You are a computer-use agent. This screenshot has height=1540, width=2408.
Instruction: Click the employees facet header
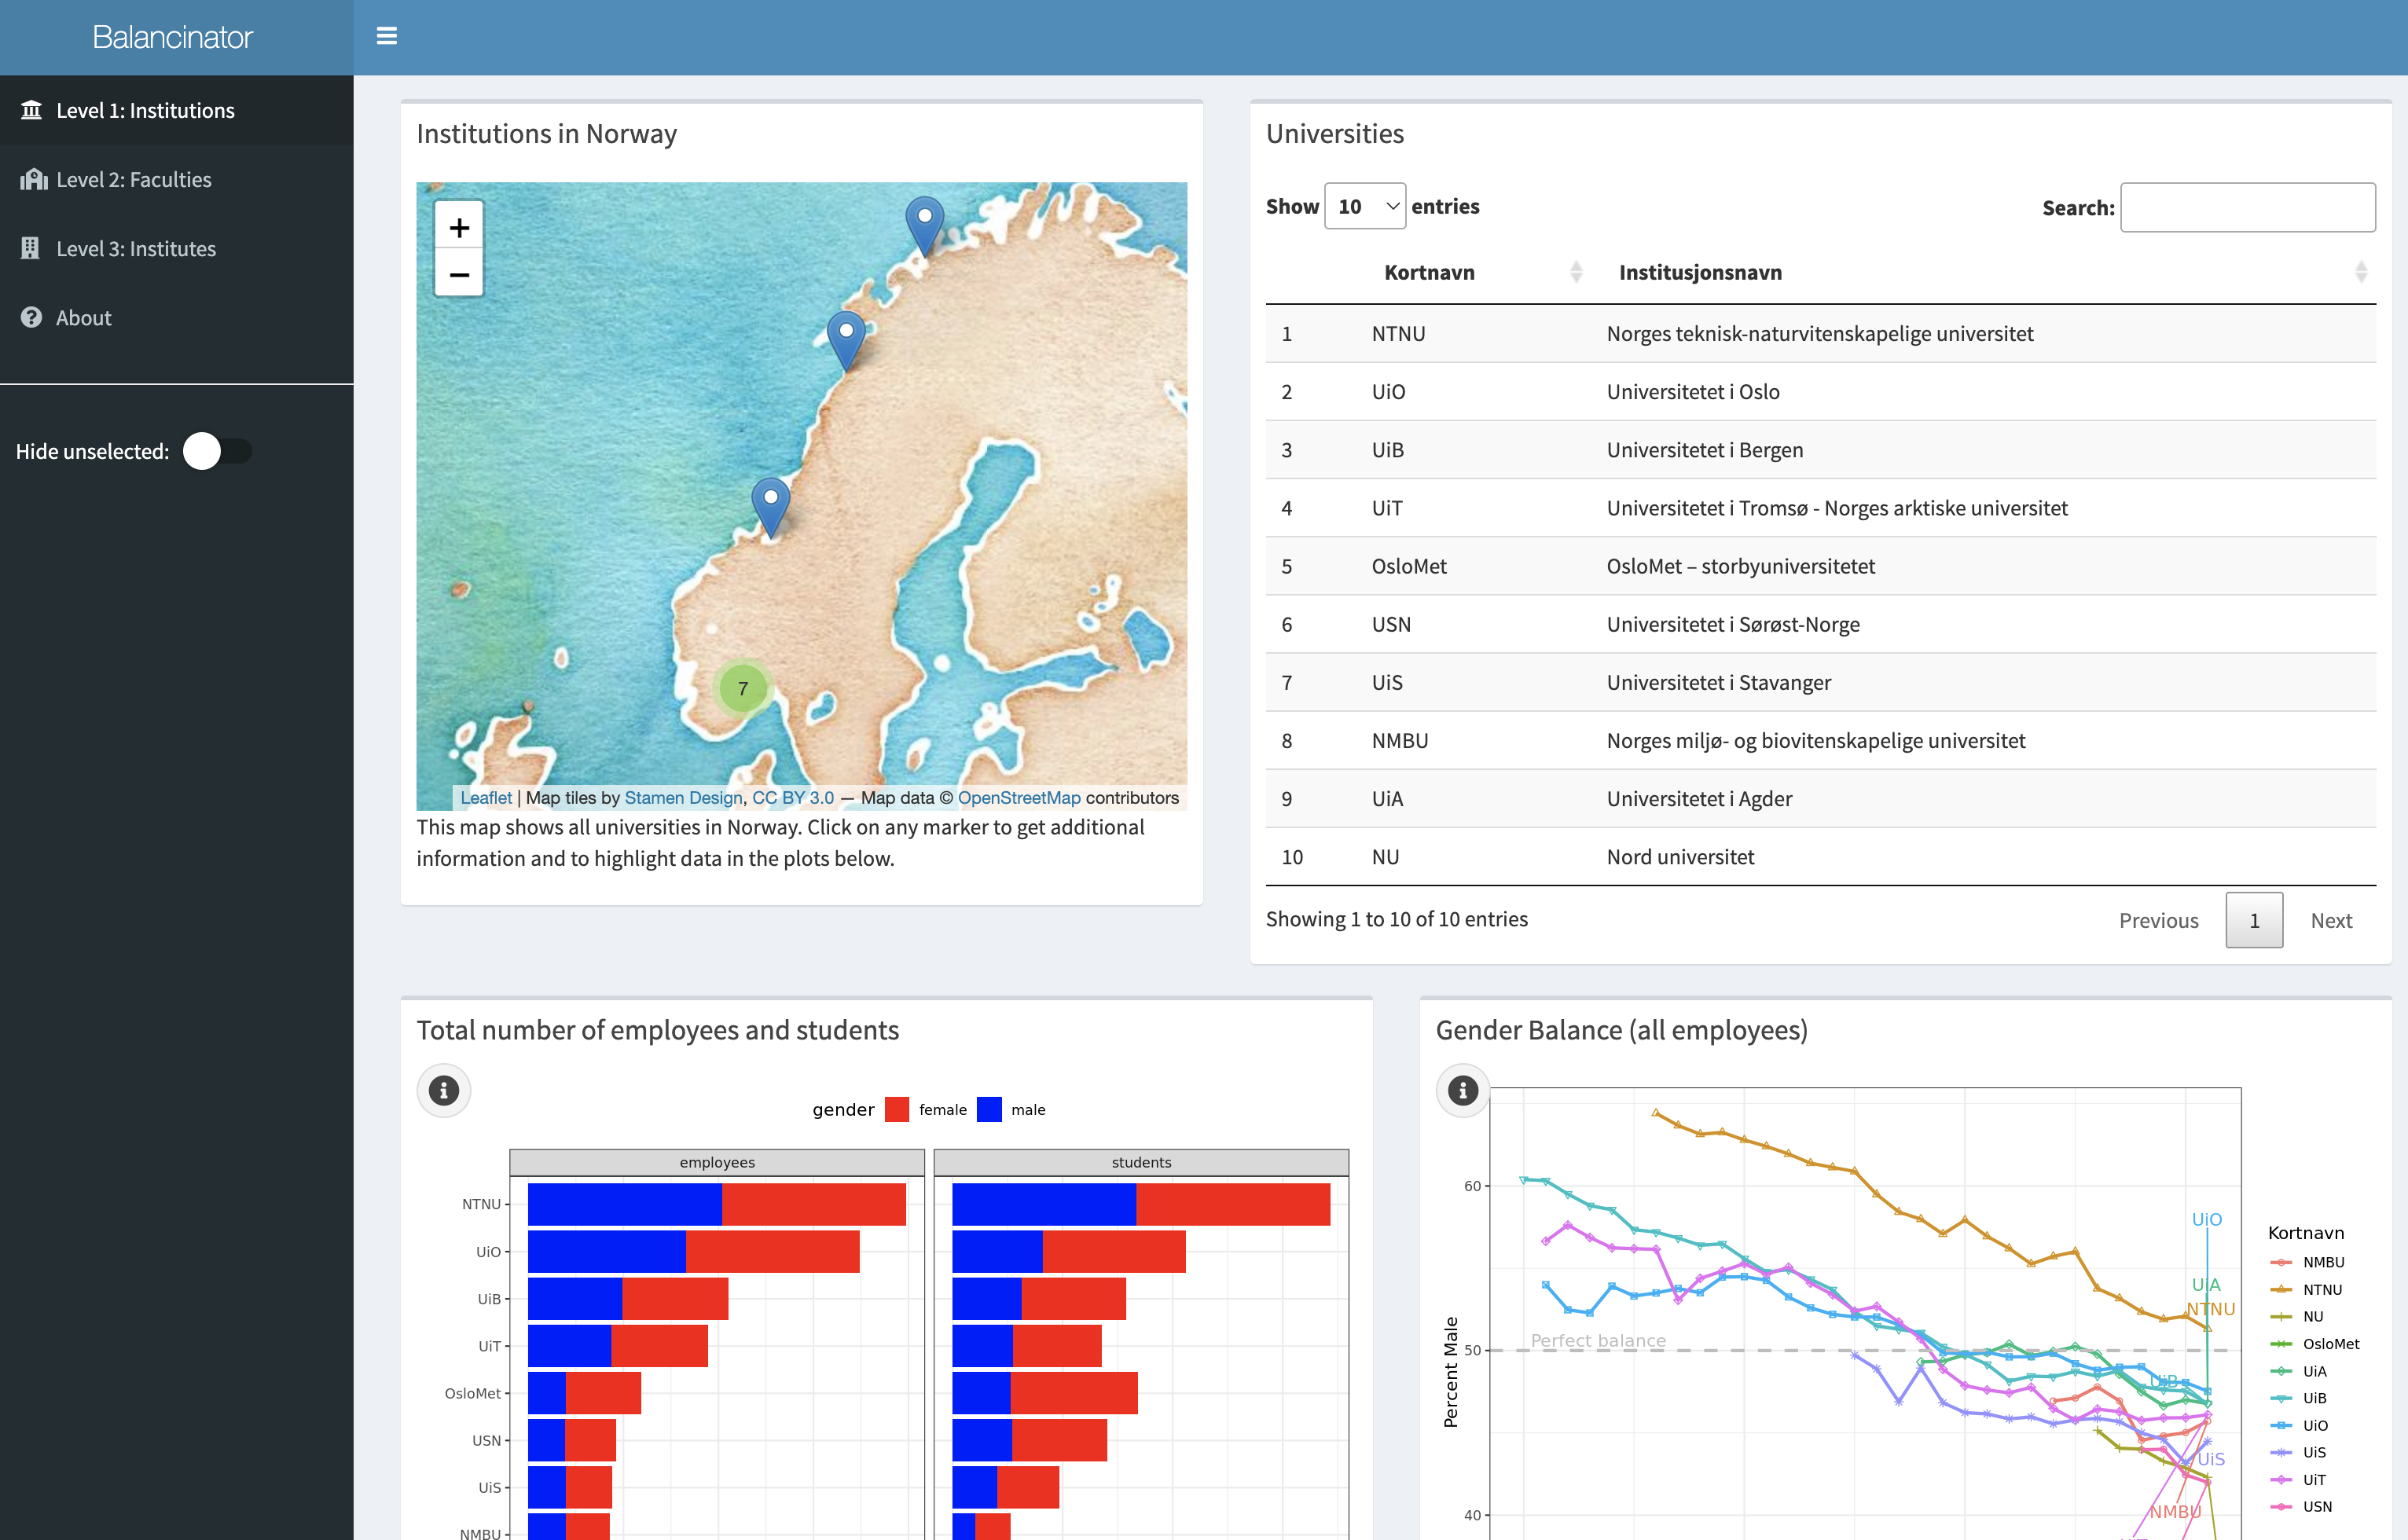click(717, 1162)
